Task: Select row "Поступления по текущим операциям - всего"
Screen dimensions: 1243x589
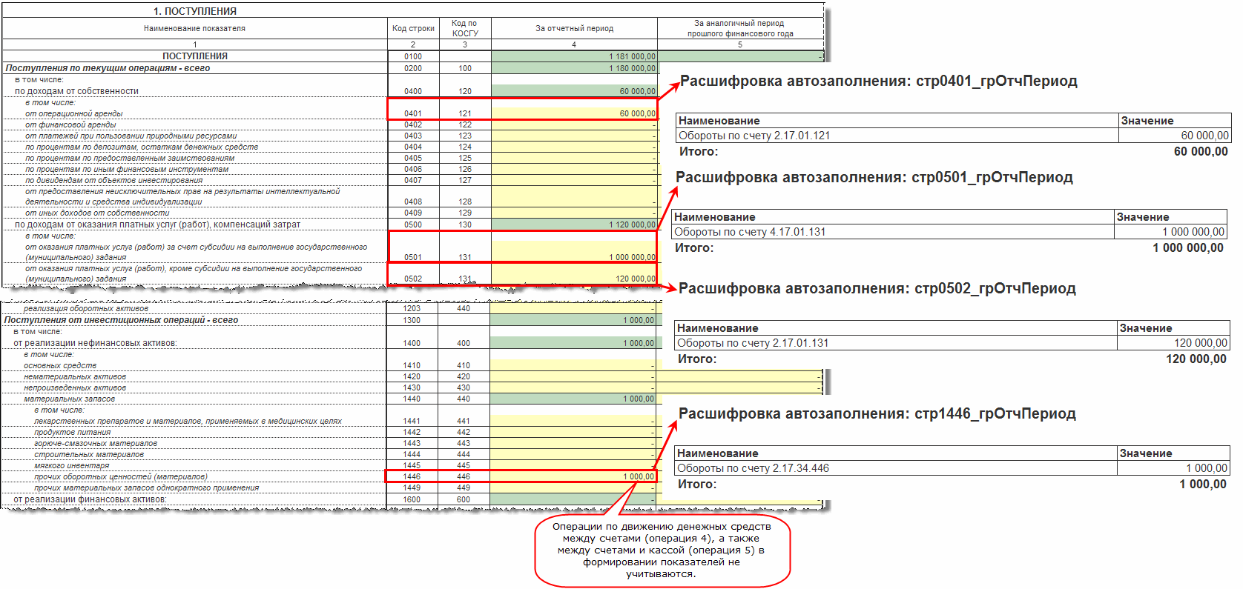Action: click(107, 68)
